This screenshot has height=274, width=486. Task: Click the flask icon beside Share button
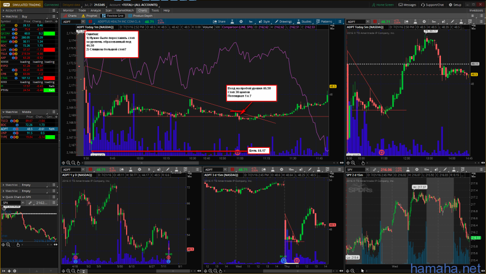click(232, 22)
